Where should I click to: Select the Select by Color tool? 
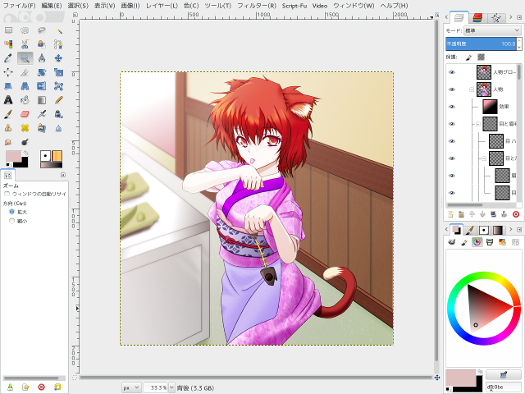point(8,44)
